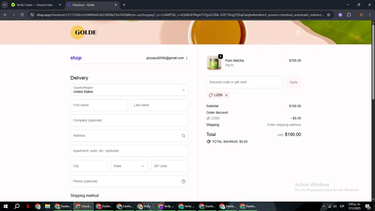Open File Explorer from taskbar
375x211 pixels.
47,206
